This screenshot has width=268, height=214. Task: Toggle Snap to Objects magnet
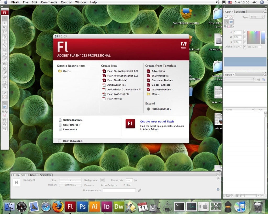[x=5, y=120]
